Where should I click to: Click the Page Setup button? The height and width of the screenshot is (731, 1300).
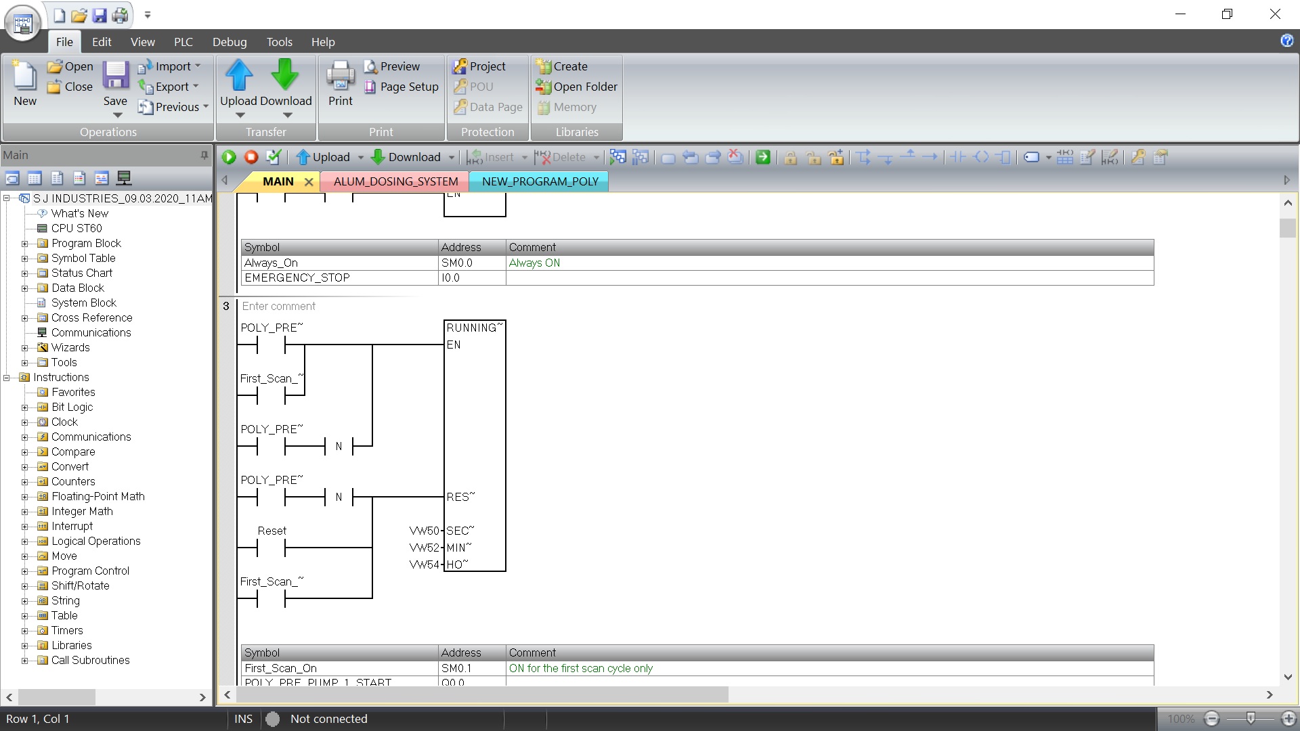402,87
